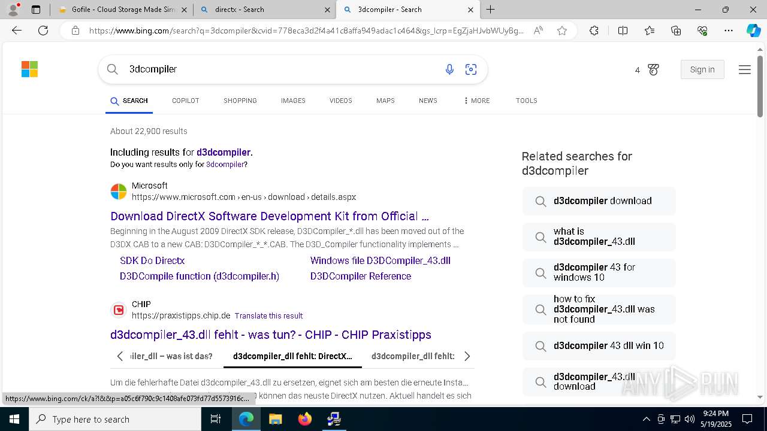Switch to the directx - Search tab

point(265,10)
